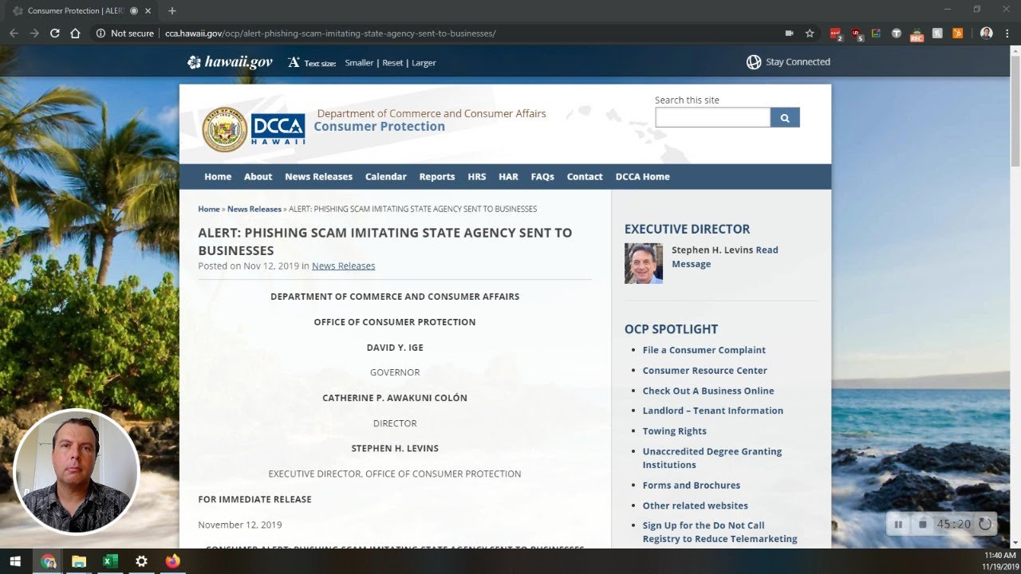
Task: Restart recording with circular arrow icon
Action: click(985, 524)
